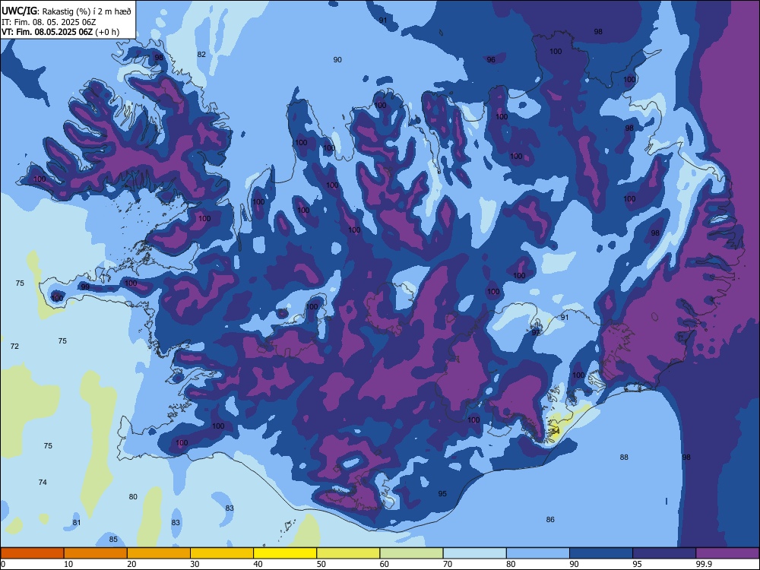Click the legend tick label '40'
Viewport: 760px width, 570px height.
click(x=258, y=564)
